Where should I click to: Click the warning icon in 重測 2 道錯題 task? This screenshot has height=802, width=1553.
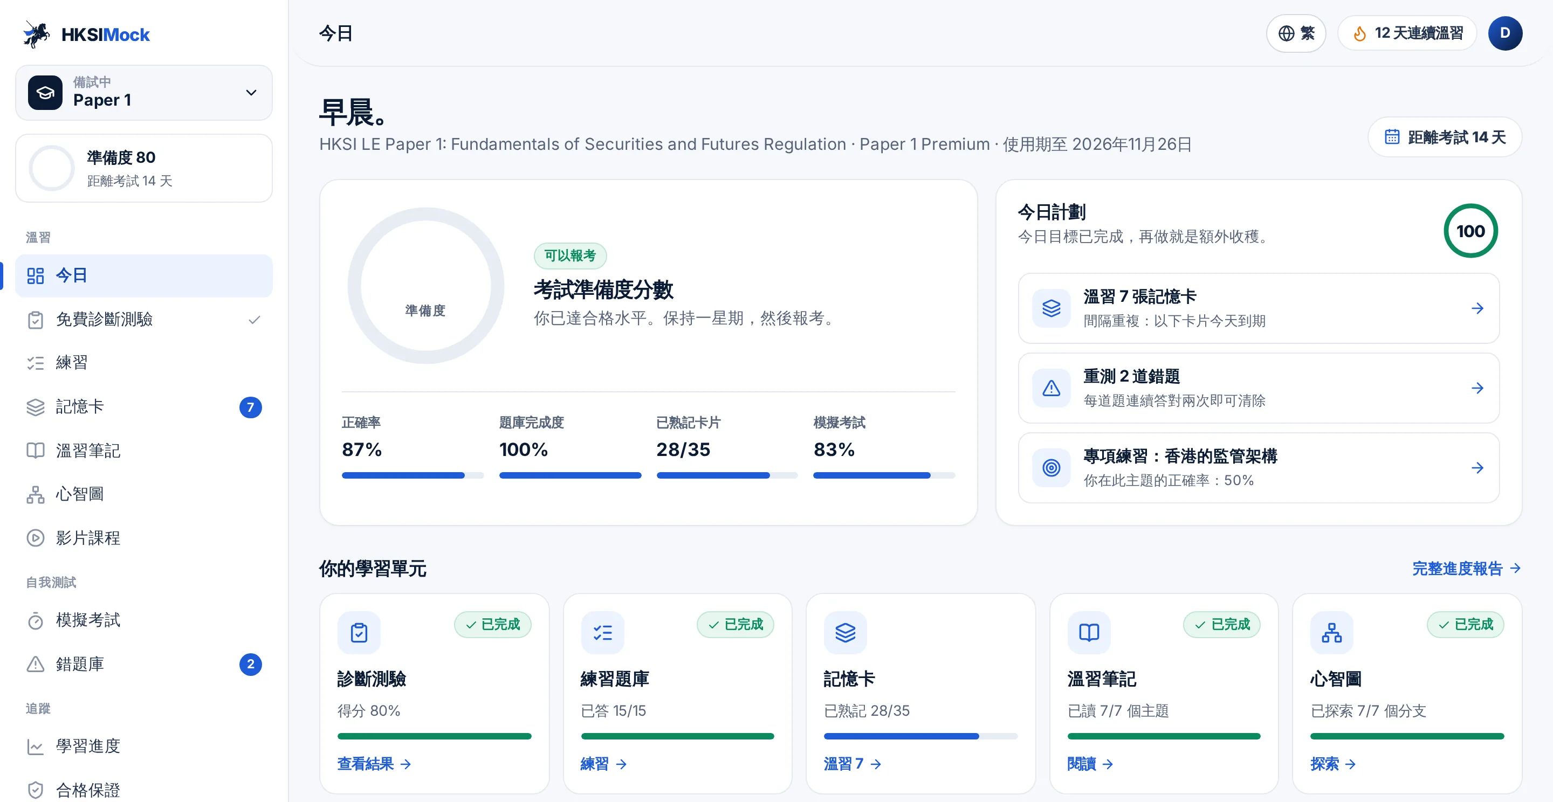tap(1052, 388)
